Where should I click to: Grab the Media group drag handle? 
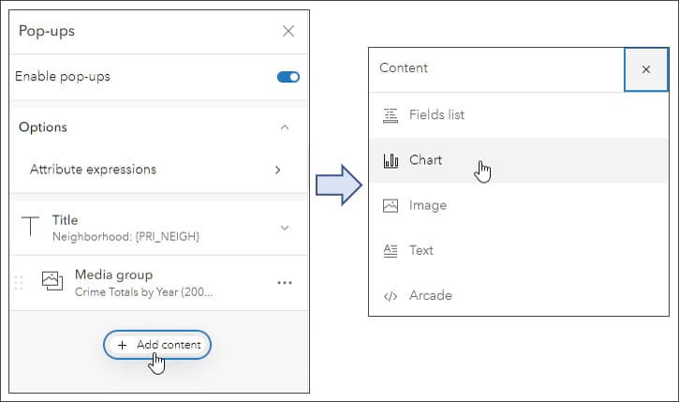pos(20,282)
